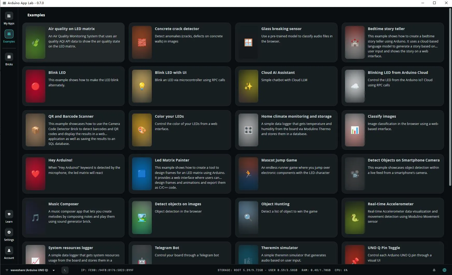
Task: Click the IP address in status bar
Action: click(x=107, y=270)
